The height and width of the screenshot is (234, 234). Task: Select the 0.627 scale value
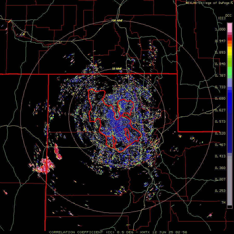pos(220,110)
